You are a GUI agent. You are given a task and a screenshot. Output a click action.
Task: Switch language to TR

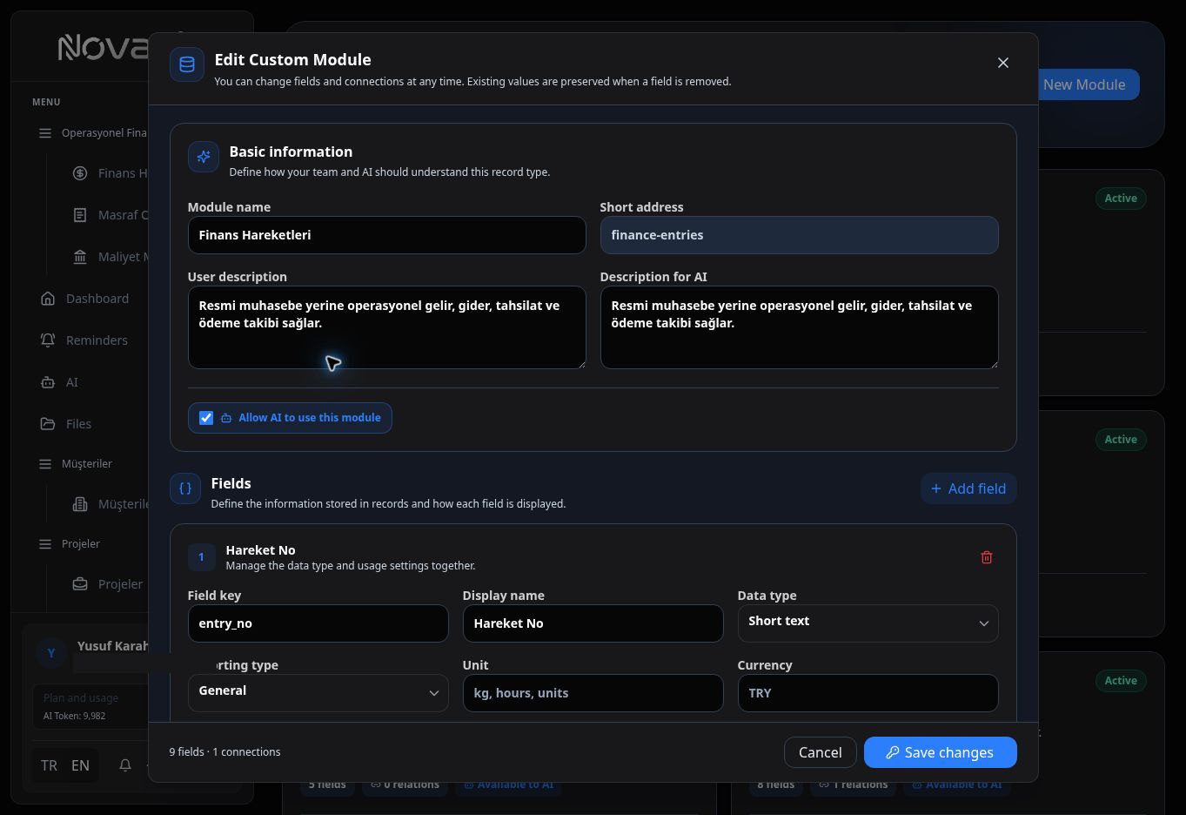click(49, 765)
